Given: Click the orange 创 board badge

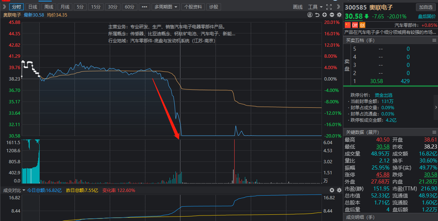Looking at the screenshot, I should 362,25.
